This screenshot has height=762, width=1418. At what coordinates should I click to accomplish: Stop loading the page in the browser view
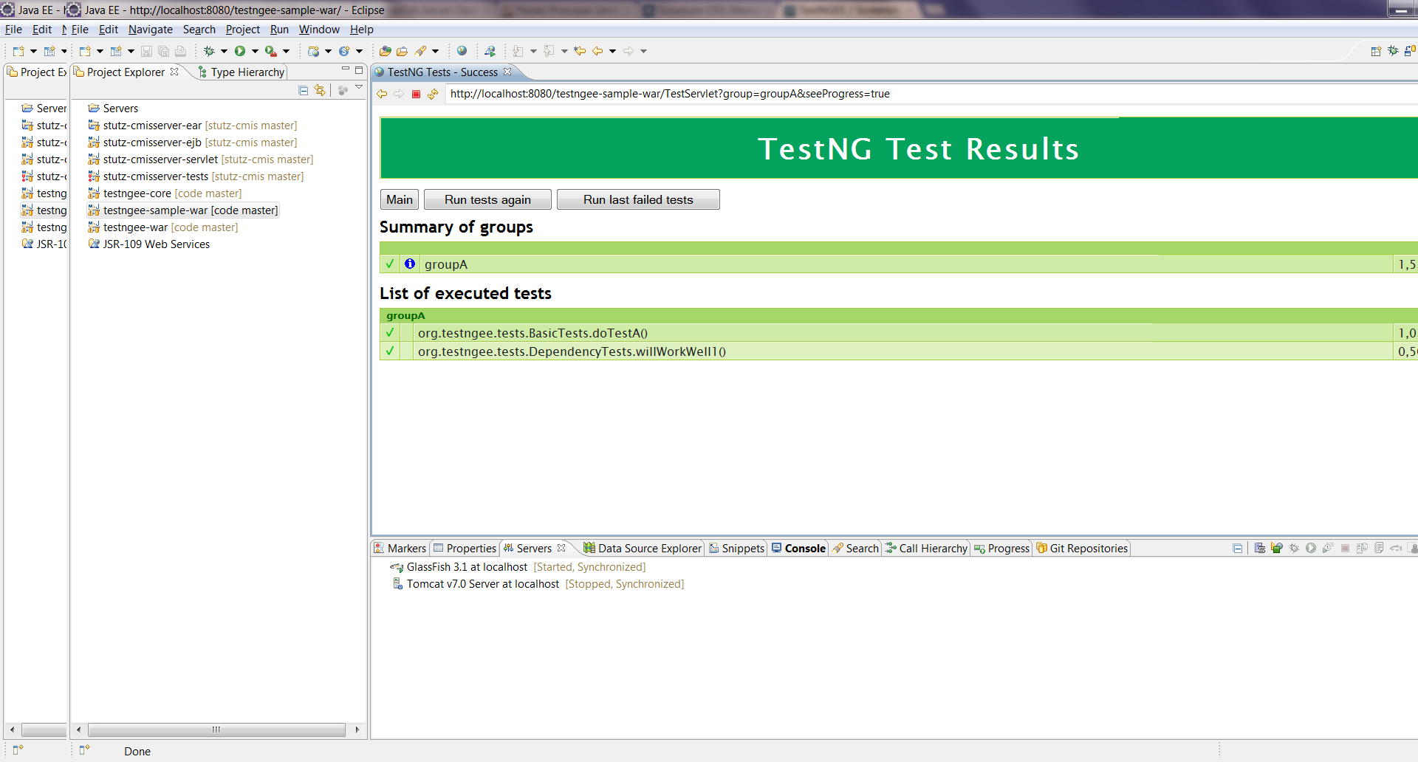(416, 94)
